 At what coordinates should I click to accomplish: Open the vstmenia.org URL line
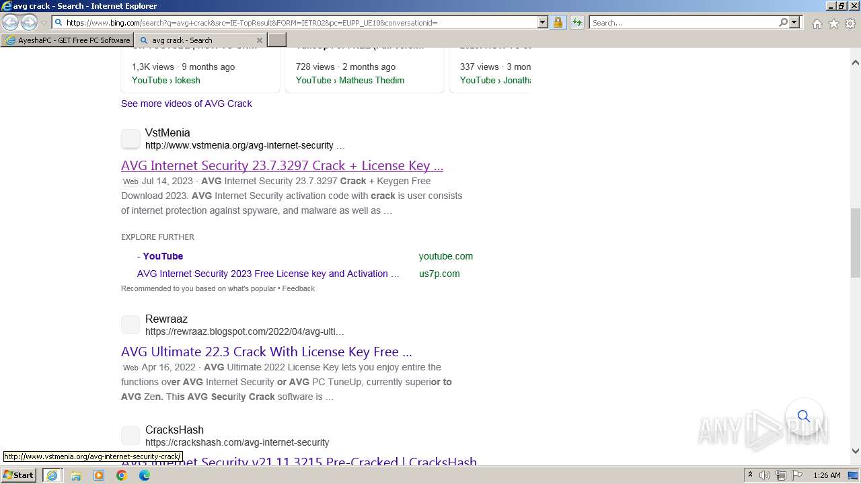pos(245,145)
